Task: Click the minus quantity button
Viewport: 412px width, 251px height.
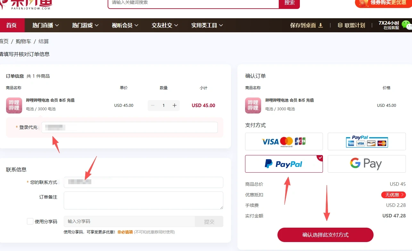Action: (153, 106)
